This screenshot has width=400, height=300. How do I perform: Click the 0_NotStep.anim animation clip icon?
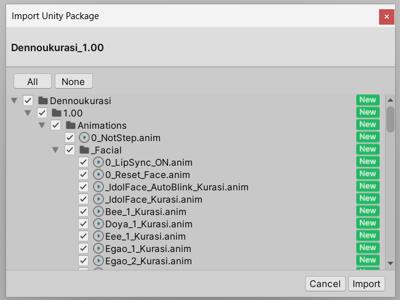84,137
